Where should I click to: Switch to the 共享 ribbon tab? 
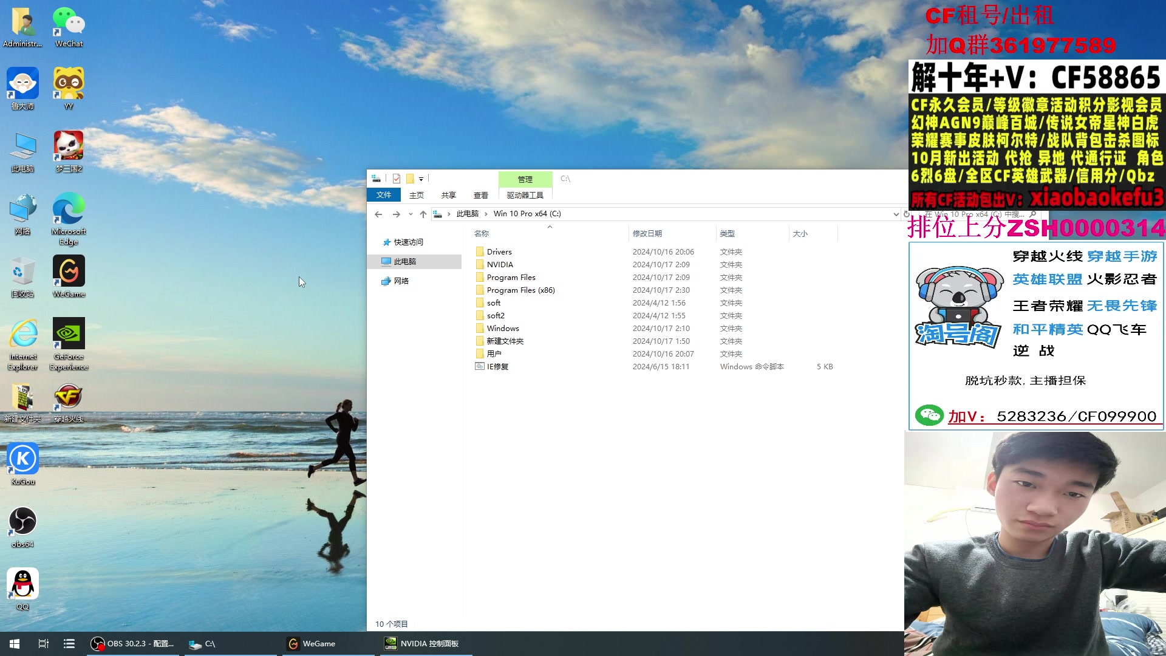tap(449, 195)
